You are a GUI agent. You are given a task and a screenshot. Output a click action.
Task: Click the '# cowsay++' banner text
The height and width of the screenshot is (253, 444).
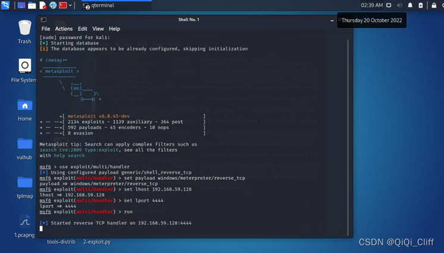[x=54, y=60]
